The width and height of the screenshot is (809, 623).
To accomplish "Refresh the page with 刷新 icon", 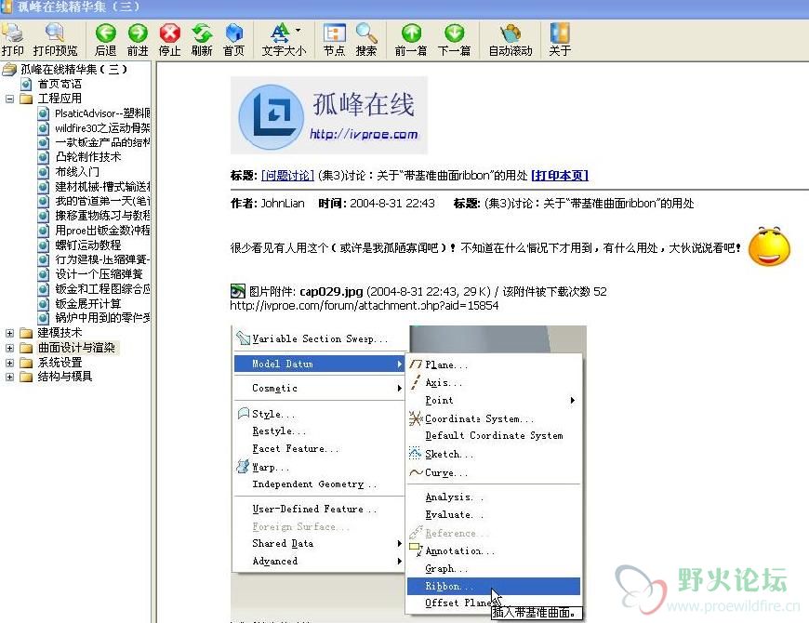I will 202,33.
